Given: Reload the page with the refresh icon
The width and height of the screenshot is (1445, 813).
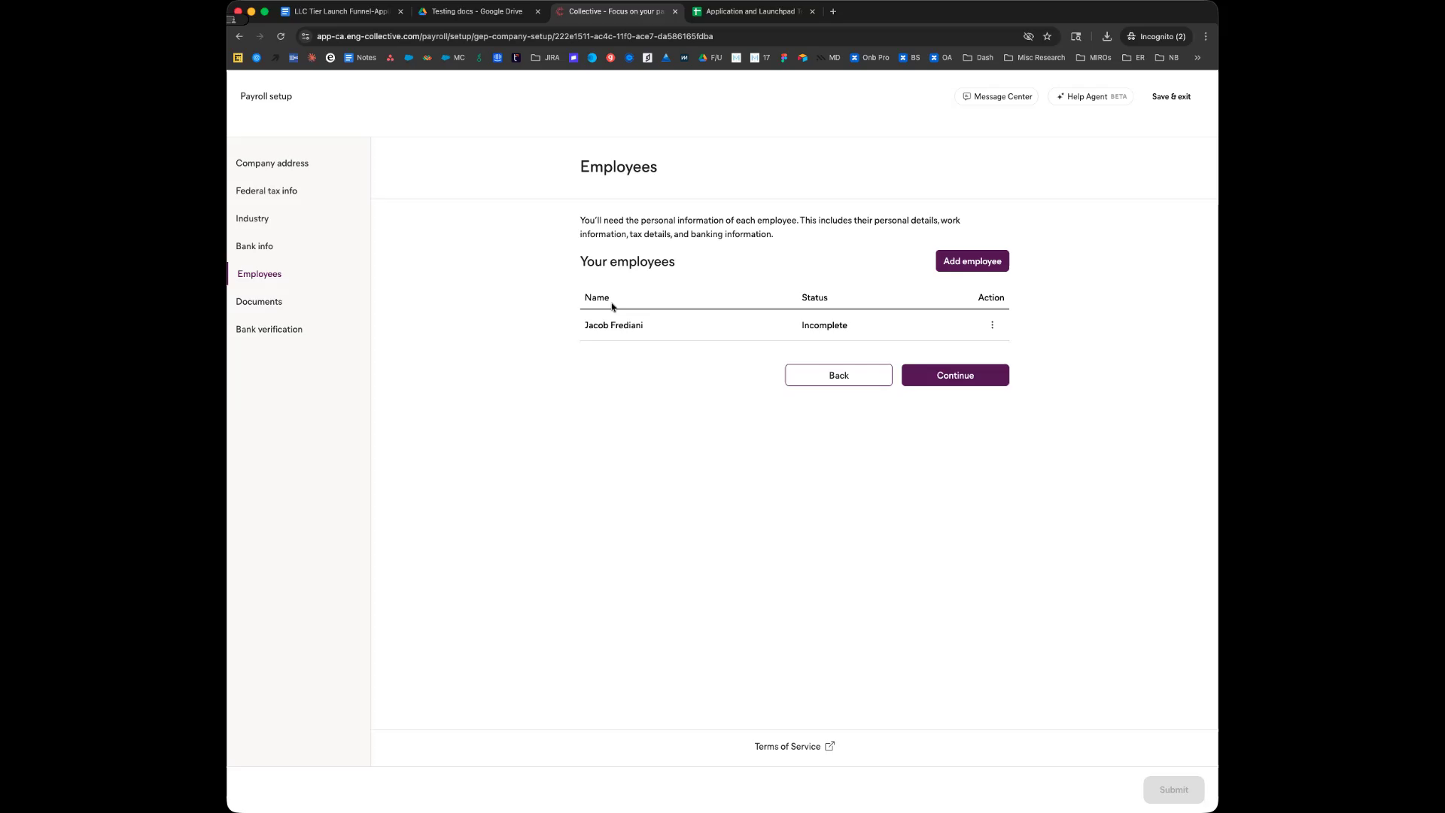Looking at the screenshot, I should click(281, 36).
